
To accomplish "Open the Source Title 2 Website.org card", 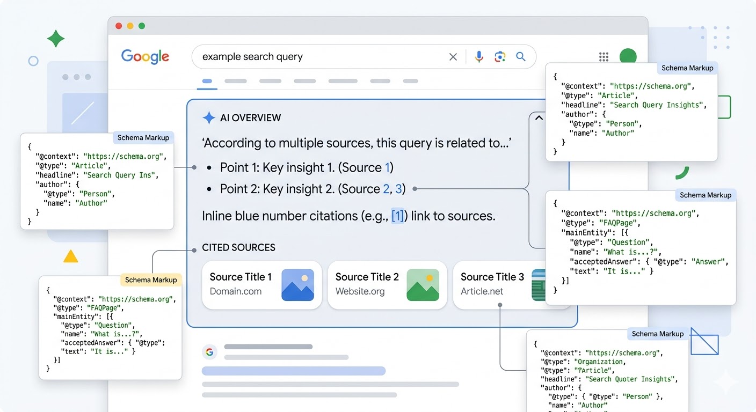I will (x=387, y=285).
